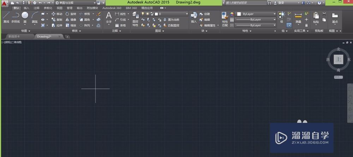Expand the 图层 panel

coord(160,31)
